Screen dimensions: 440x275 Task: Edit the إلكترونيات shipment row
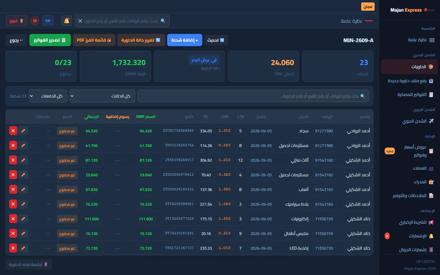point(23,219)
